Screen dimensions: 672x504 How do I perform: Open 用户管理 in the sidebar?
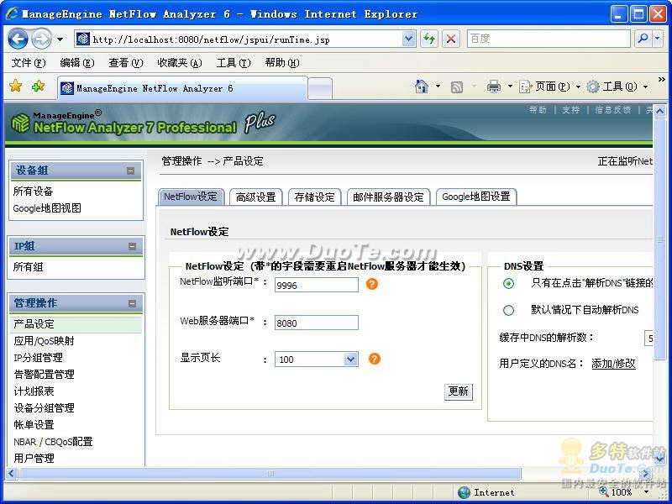[x=34, y=458]
